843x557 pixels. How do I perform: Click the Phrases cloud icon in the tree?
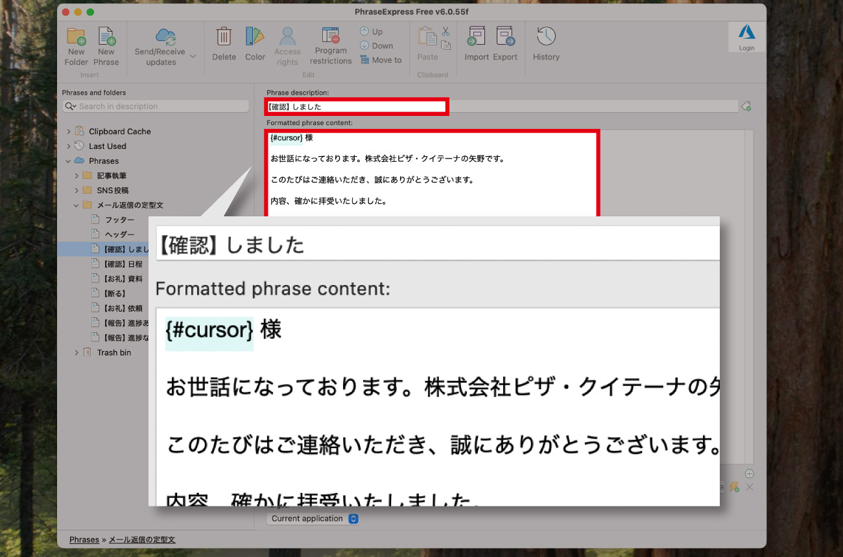pos(79,161)
